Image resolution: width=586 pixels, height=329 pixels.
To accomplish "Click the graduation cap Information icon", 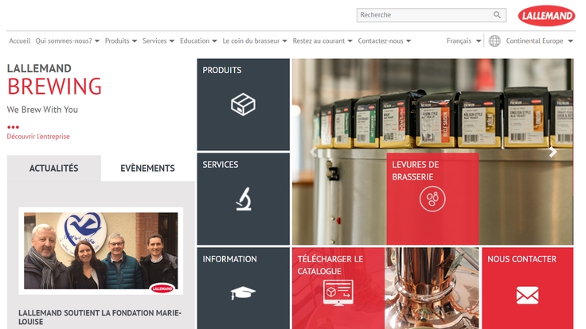I will point(243,292).
